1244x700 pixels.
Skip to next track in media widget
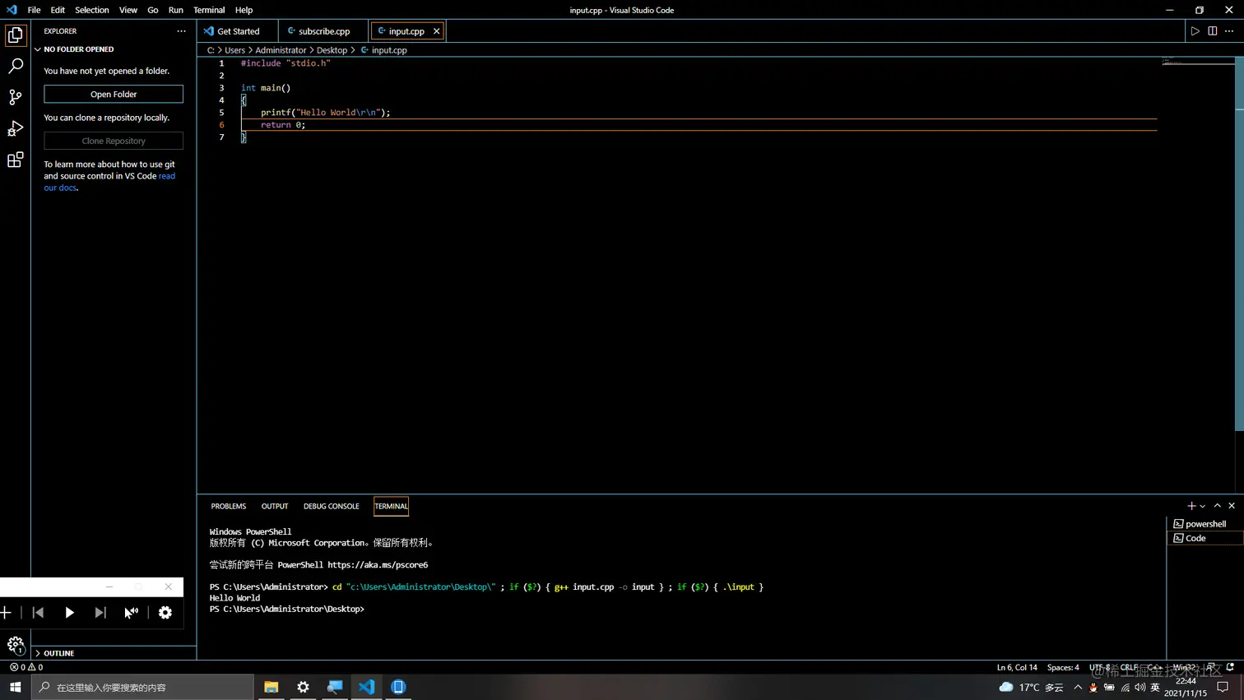tap(100, 613)
